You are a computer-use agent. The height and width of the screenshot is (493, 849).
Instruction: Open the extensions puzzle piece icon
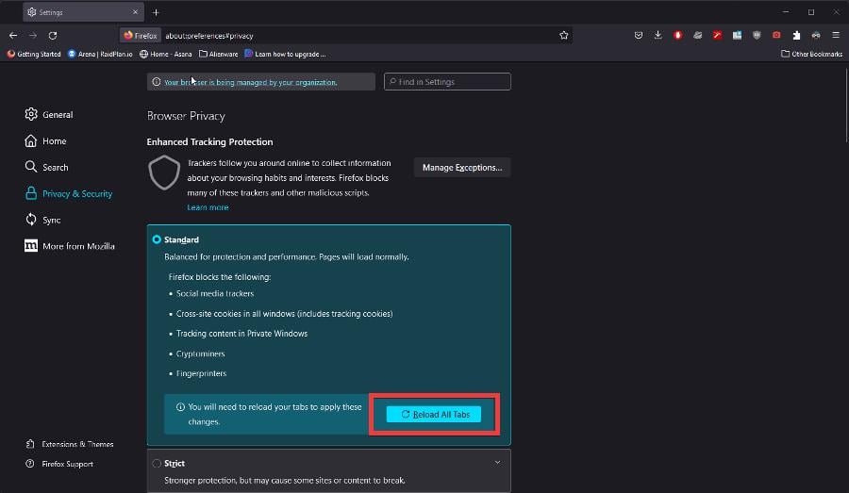click(796, 35)
